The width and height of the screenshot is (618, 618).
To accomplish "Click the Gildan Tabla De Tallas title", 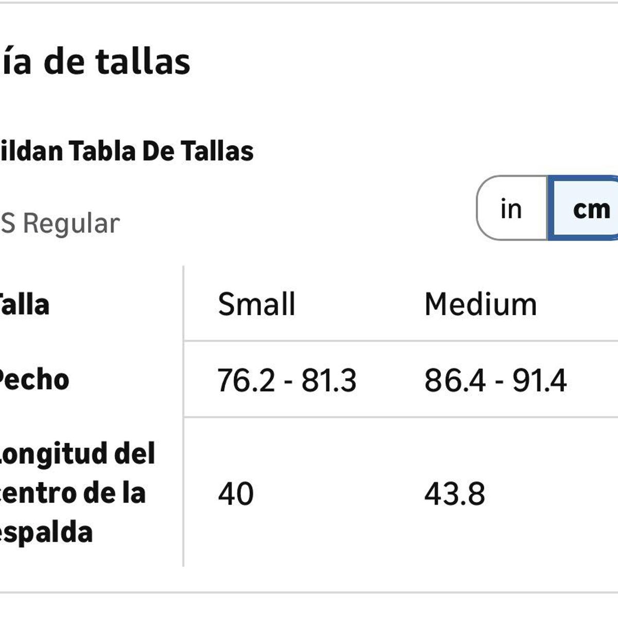I will 126,151.
